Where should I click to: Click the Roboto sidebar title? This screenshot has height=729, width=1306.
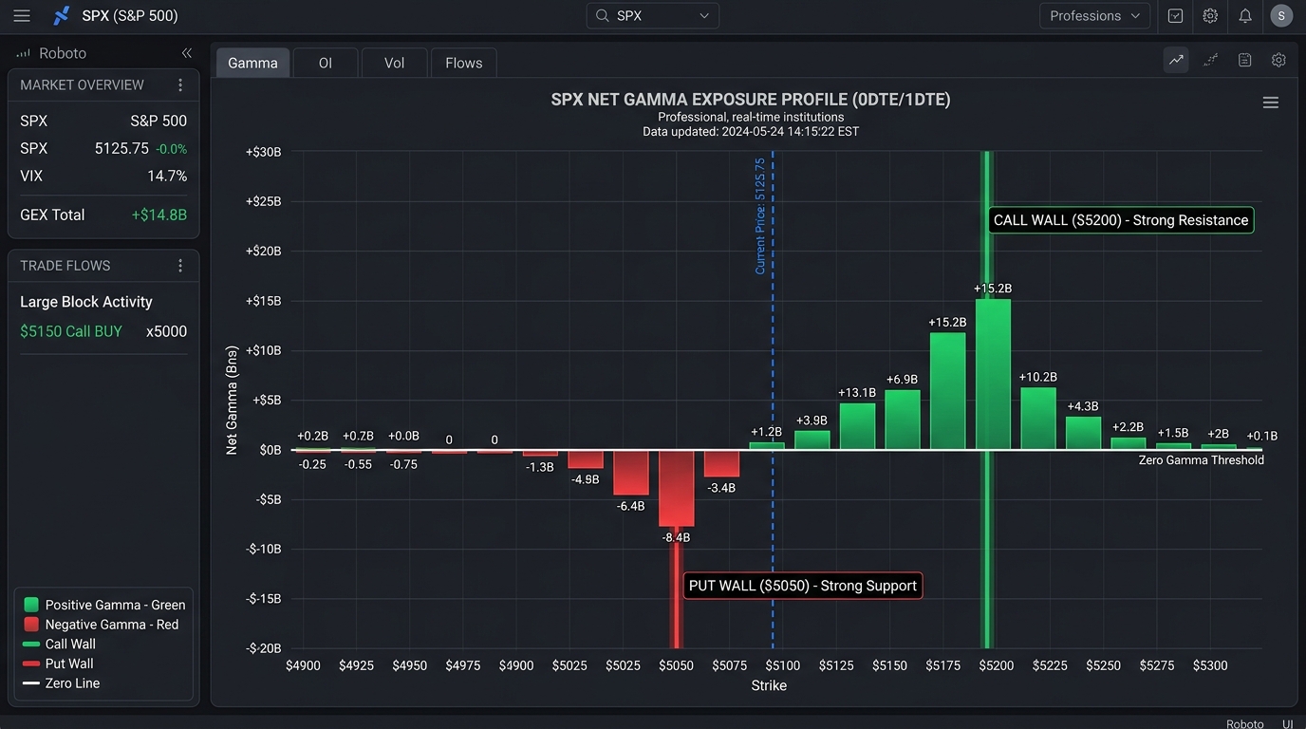(63, 54)
